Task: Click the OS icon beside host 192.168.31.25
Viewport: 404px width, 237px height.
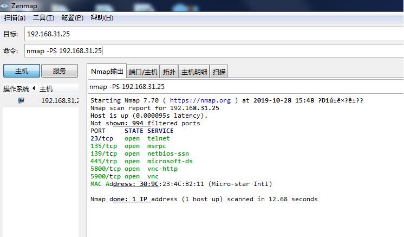Action: 21,100
